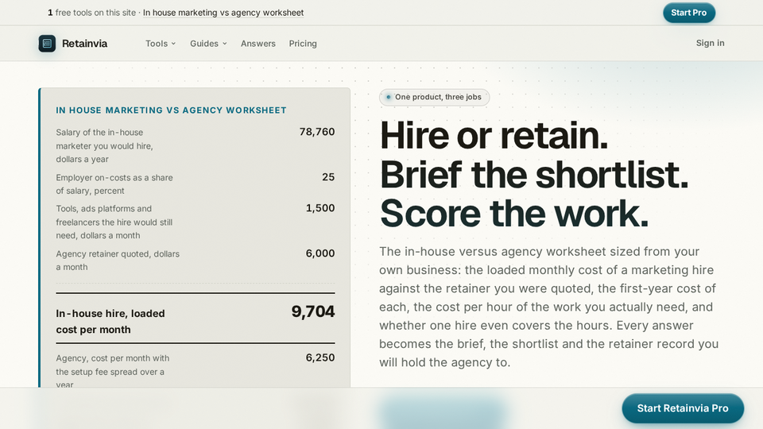Select the agency monthly cost 6,250
The height and width of the screenshot is (429, 763).
point(320,357)
